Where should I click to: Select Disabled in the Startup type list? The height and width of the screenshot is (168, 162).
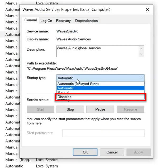click(x=101, y=97)
